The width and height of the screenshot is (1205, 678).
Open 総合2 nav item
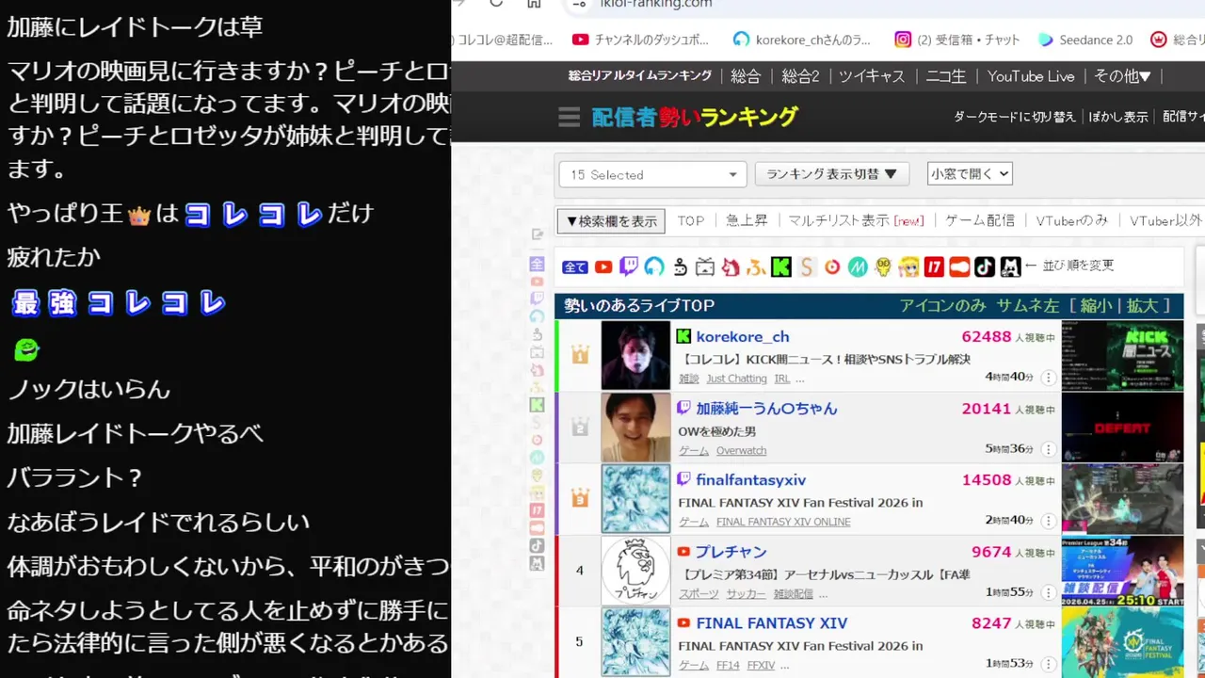pos(800,76)
